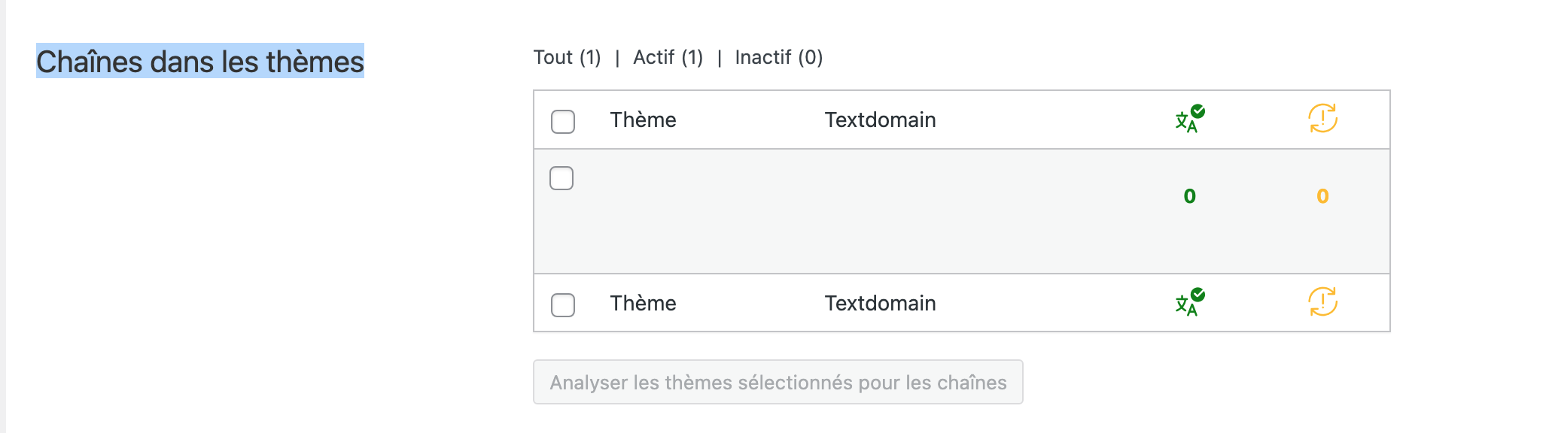This screenshot has height=433, width=1549.
Task: Sort by Thème column in header
Action: [x=643, y=120]
